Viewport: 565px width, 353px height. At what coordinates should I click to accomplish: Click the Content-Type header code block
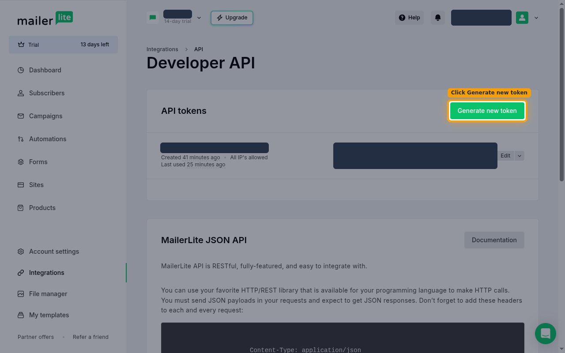coord(343,338)
